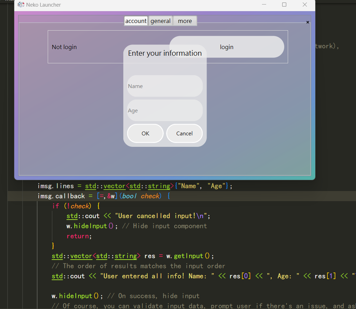
Task: Click the '// Hide input component' comment
Action: pos(164,226)
